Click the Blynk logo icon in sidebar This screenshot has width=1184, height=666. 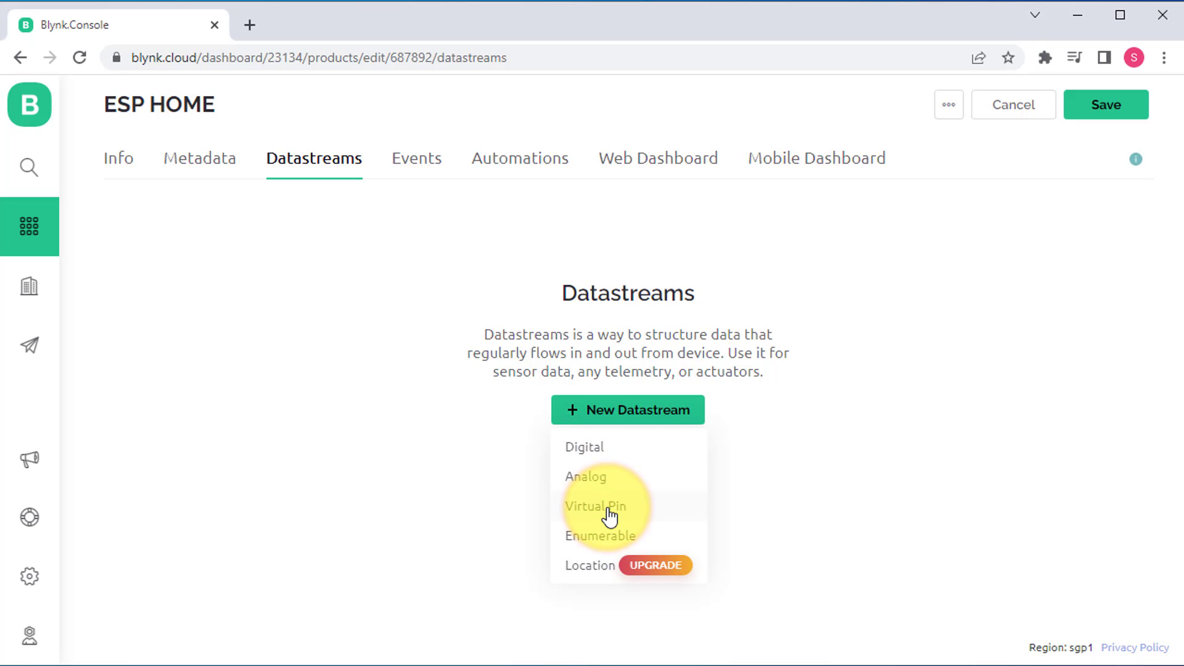30,105
